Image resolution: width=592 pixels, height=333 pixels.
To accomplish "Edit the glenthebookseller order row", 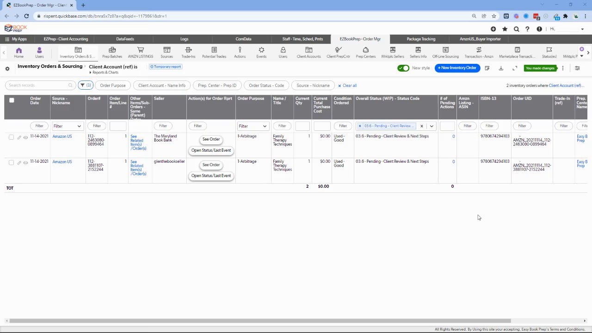I will [x=19, y=162].
